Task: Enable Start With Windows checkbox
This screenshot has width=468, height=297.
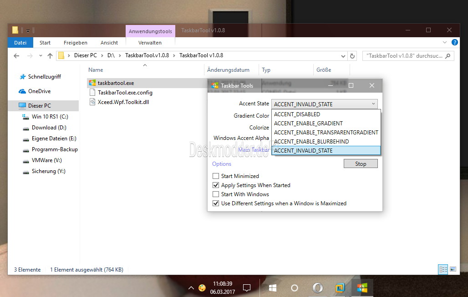Action: tap(216, 194)
